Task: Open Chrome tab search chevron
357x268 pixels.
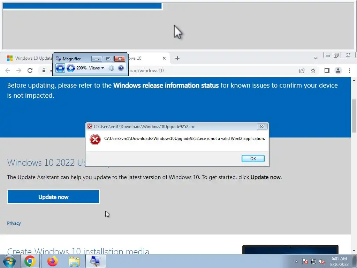Action: [x=315, y=58]
